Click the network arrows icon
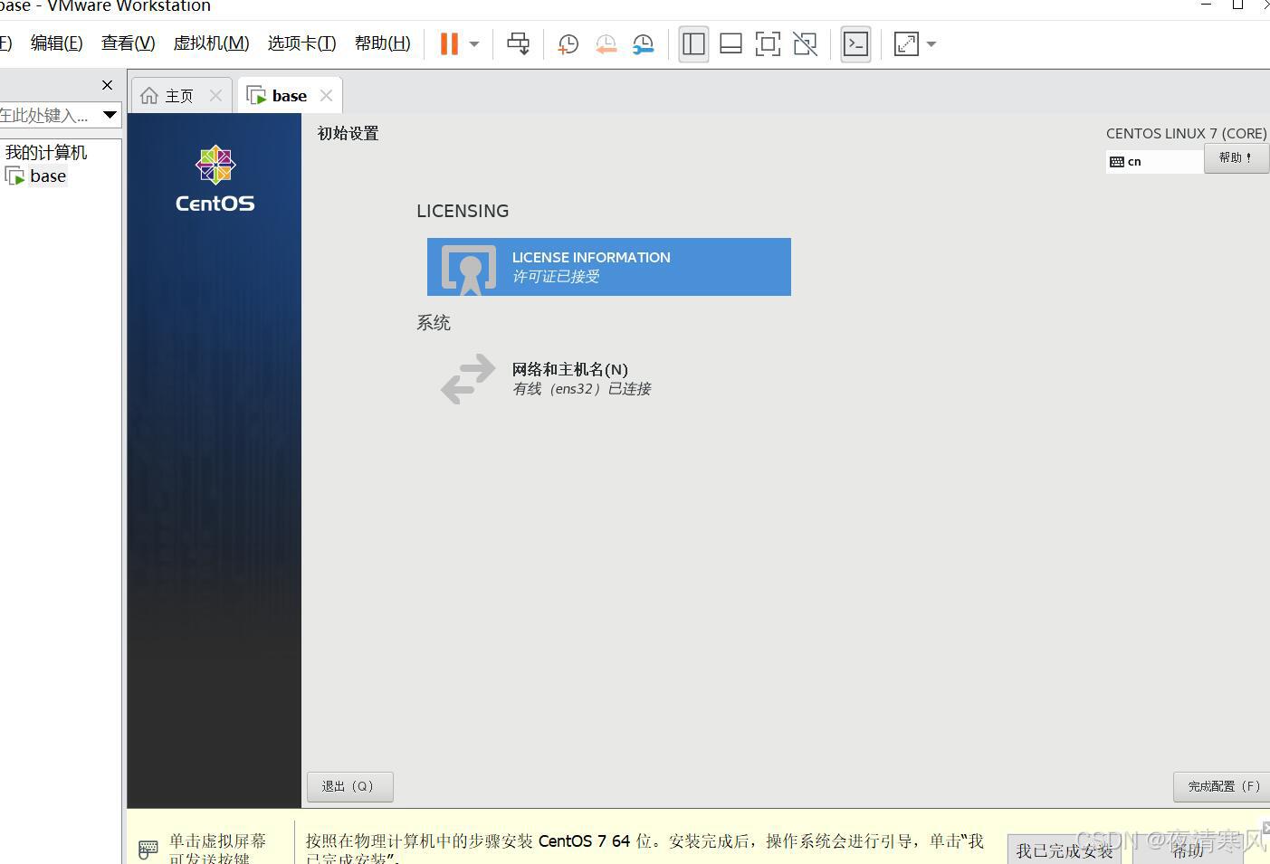Image resolution: width=1270 pixels, height=864 pixels. point(468,378)
